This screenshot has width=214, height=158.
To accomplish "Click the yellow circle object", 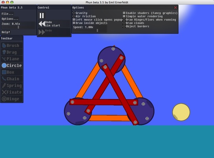I will [x=181, y=112].
